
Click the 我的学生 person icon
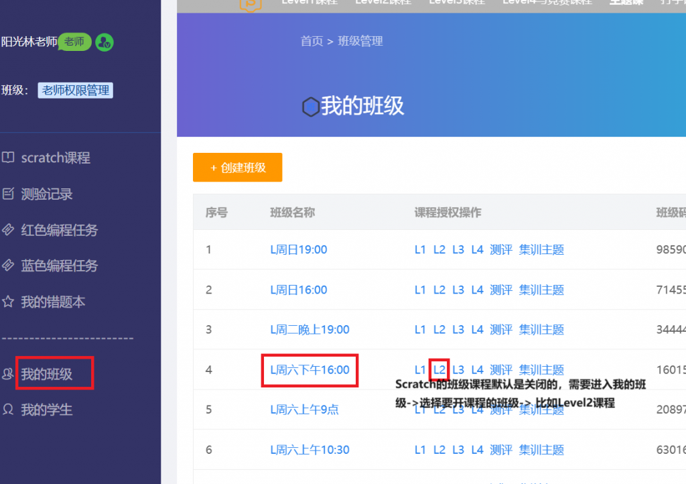click(8, 410)
